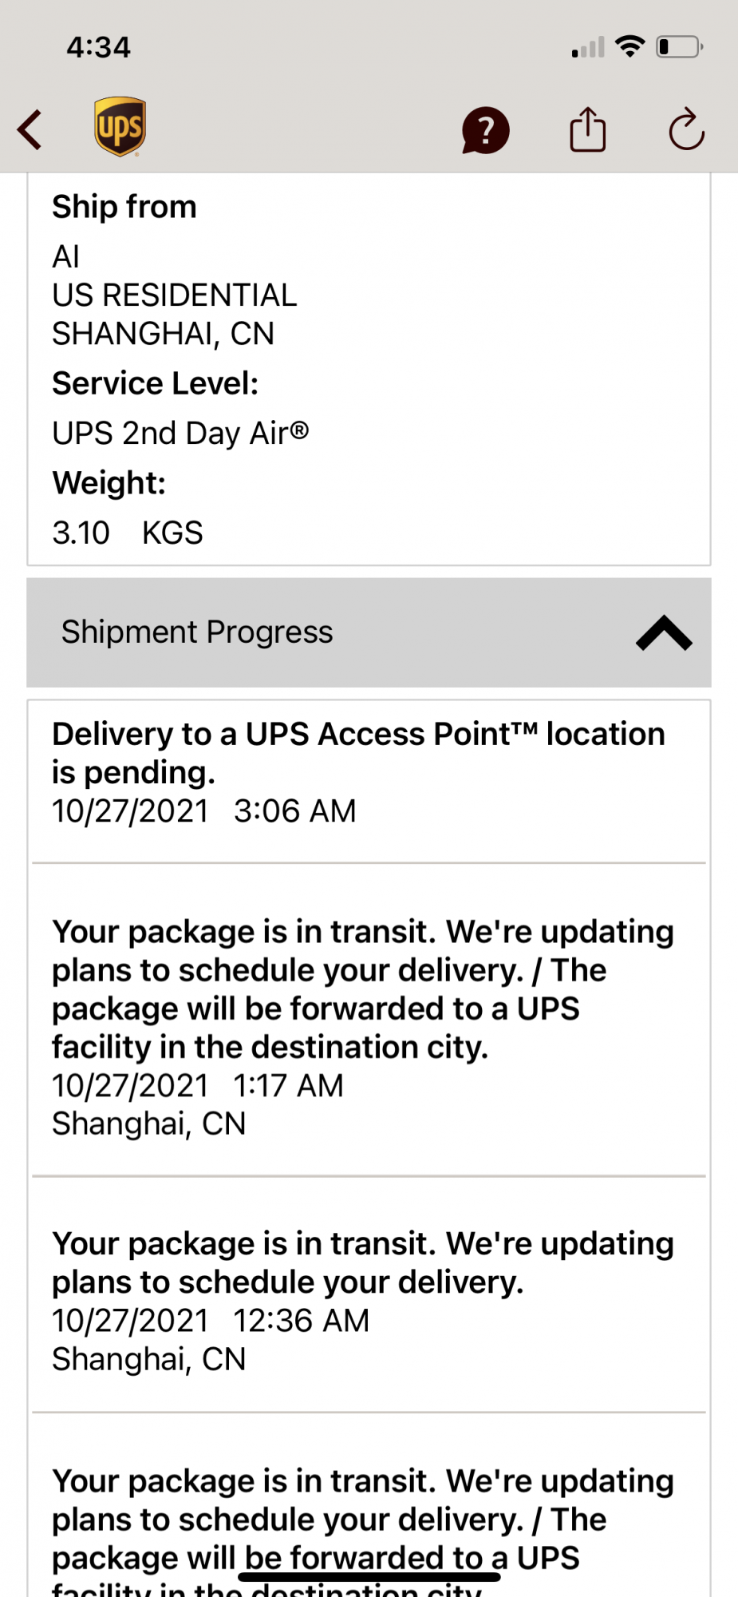Image resolution: width=738 pixels, height=1597 pixels.
Task: Select the 1:17 AM transit update entry
Action: click(363, 1026)
